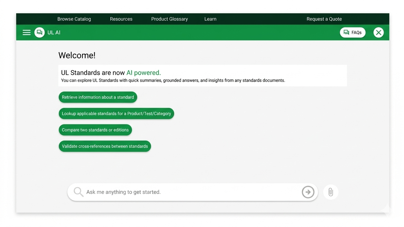This screenshot has height=227, width=404.
Task: Click the magnifying glass search icon
Action: click(78, 192)
